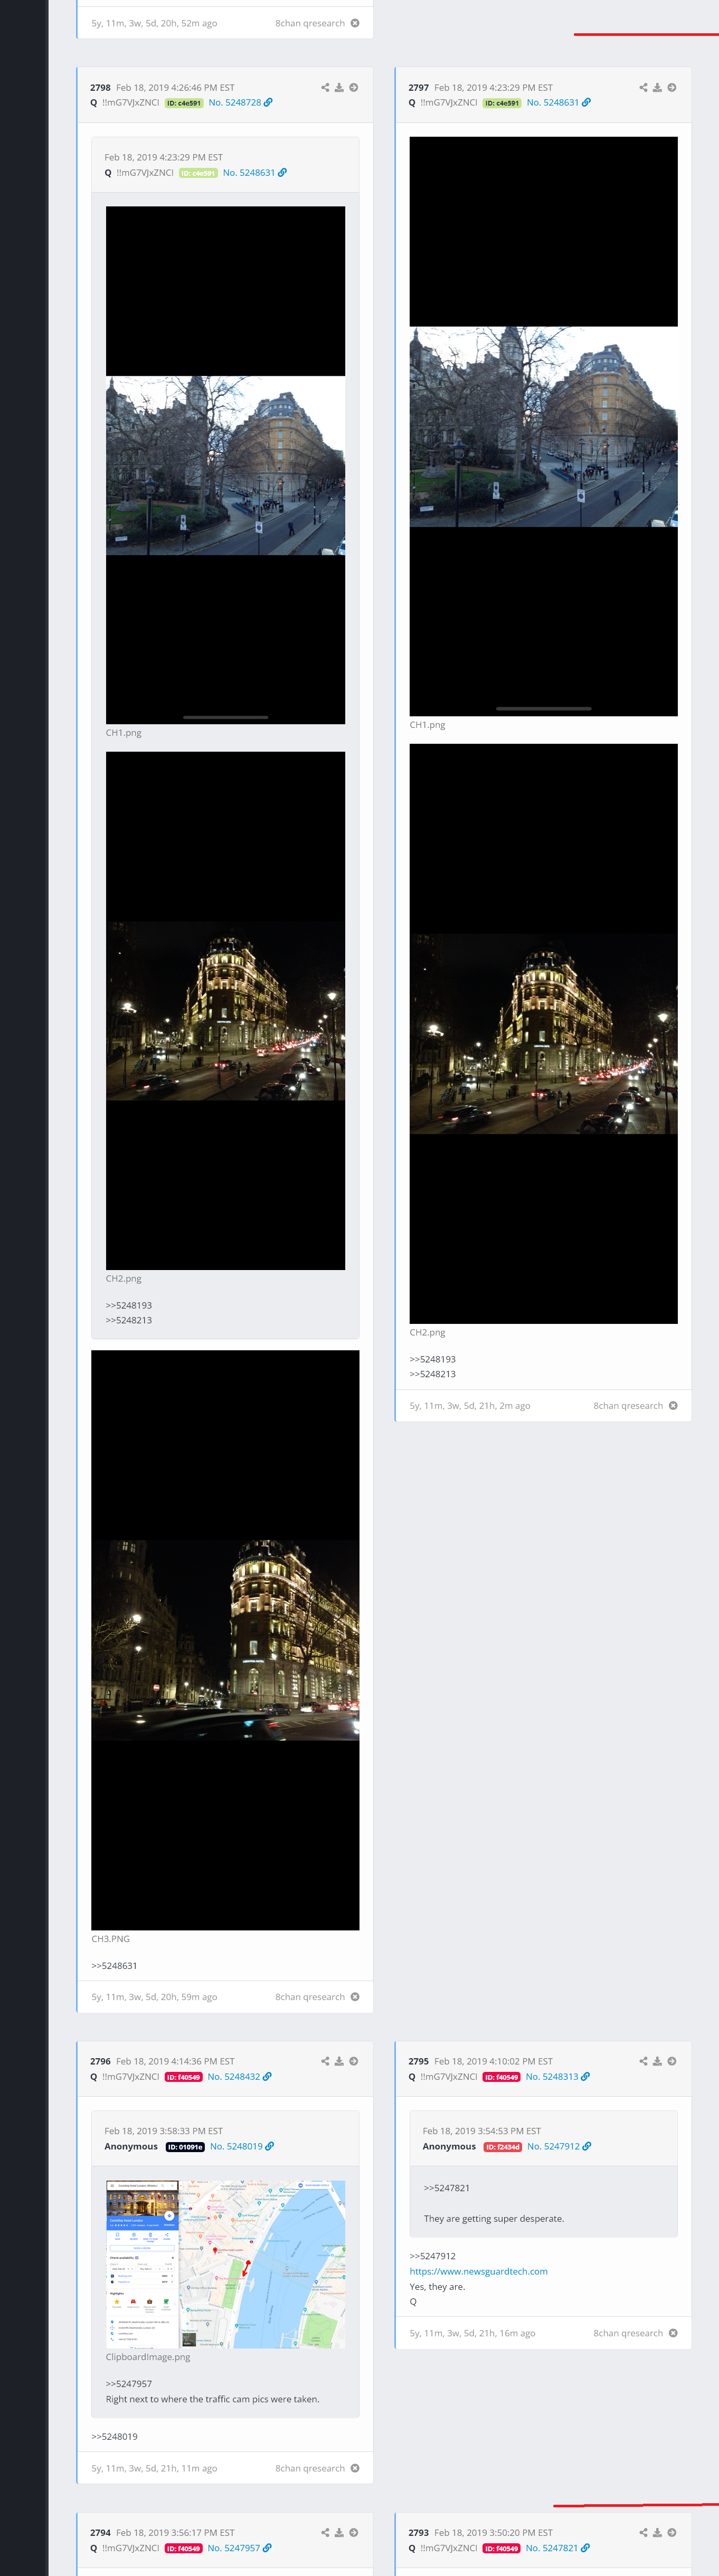Open the quoted No. 5248631 link inside post 2798
Screen dimensions: 719x2576
coord(254,173)
